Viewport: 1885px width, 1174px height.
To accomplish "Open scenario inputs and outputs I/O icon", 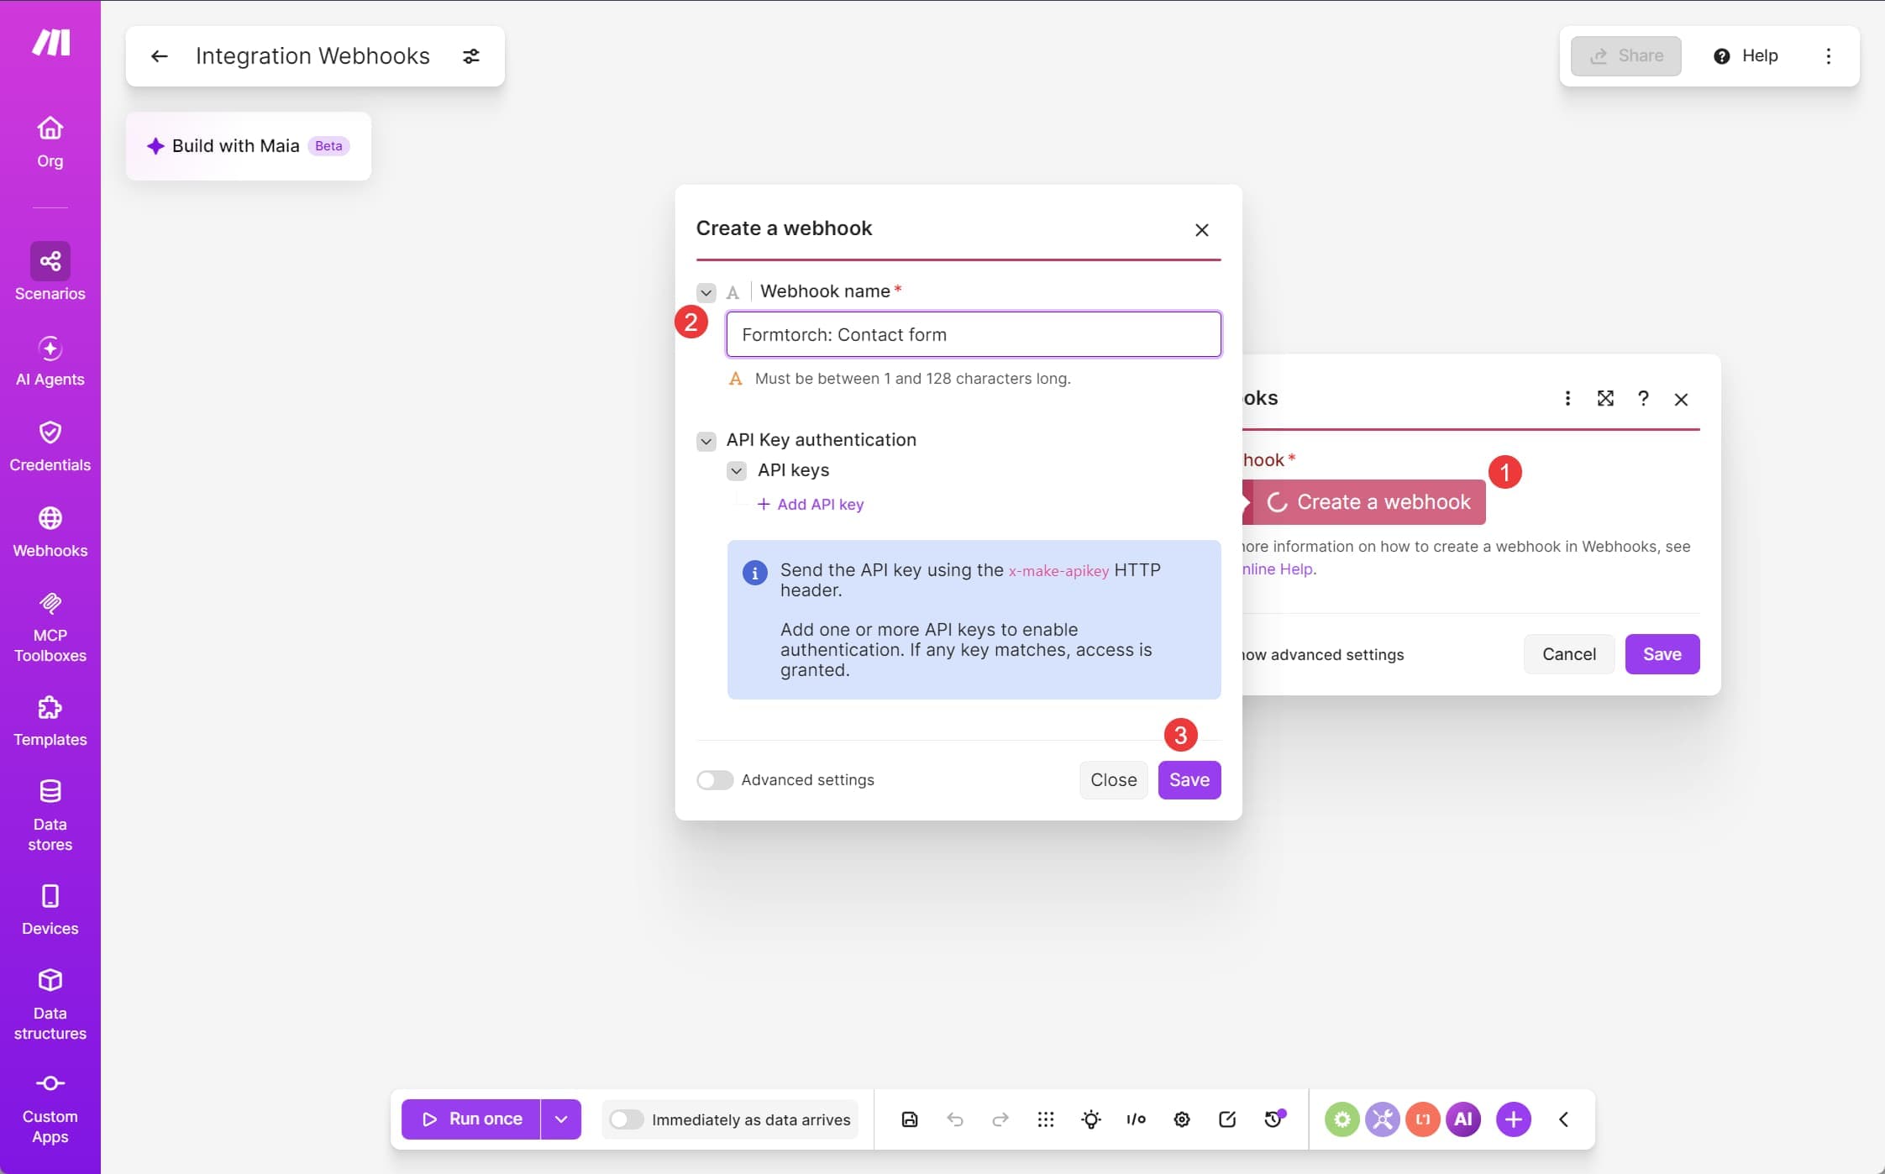I will coord(1137,1119).
